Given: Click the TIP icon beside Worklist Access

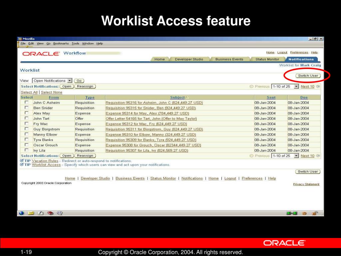Looking at the screenshot, I should coord(22,165).
